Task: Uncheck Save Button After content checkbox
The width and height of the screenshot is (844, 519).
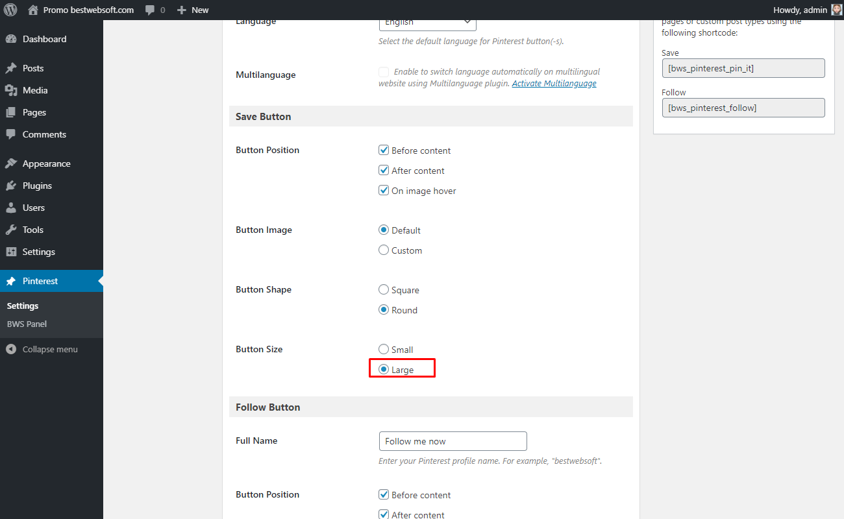Action: 384,171
